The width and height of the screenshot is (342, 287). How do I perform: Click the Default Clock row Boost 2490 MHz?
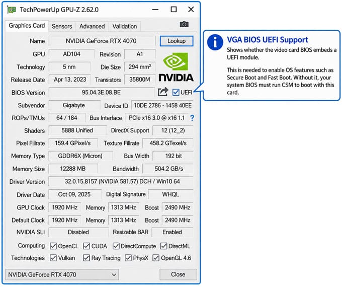pos(178,220)
